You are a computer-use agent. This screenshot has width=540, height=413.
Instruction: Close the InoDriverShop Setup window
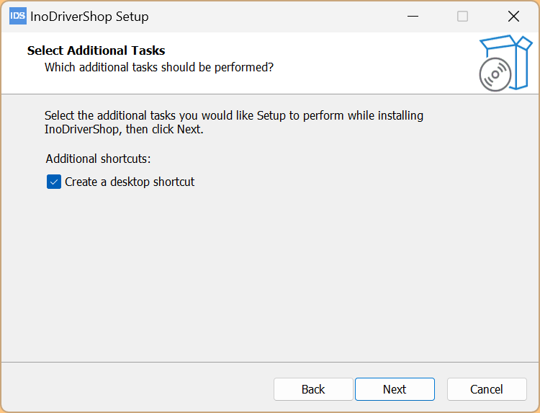pyautogui.click(x=513, y=16)
